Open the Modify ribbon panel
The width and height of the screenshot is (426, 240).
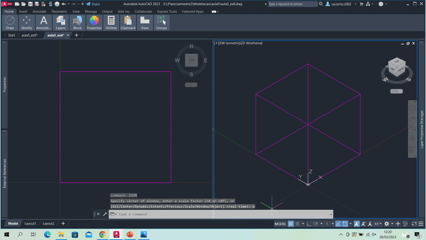(x=27, y=22)
